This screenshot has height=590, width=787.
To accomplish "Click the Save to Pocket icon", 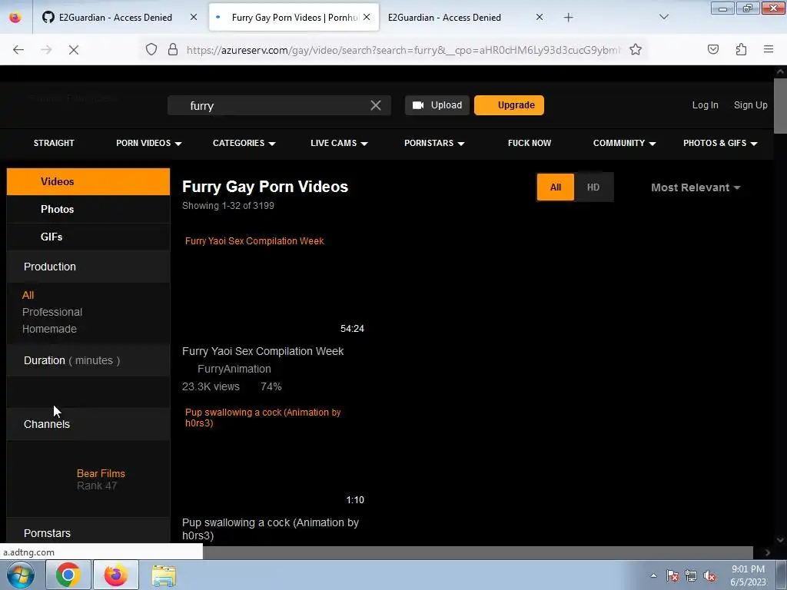I will (x=712, y=49).
